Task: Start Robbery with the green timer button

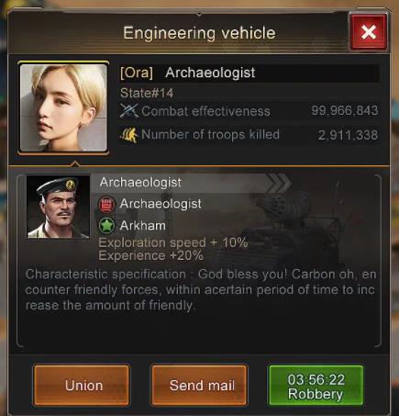Action: [x=316, y=386]
